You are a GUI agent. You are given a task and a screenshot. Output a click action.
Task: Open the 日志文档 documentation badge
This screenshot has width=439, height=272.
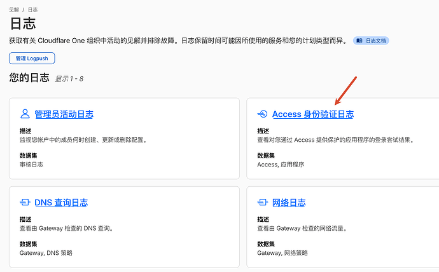pos(371,41)
